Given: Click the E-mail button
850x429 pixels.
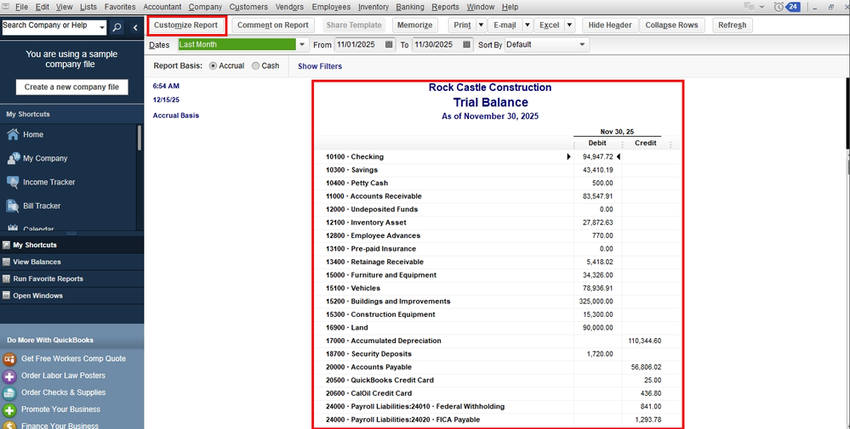Looking at the screenshot, I should pyautogui.click(x=505, y=25).
